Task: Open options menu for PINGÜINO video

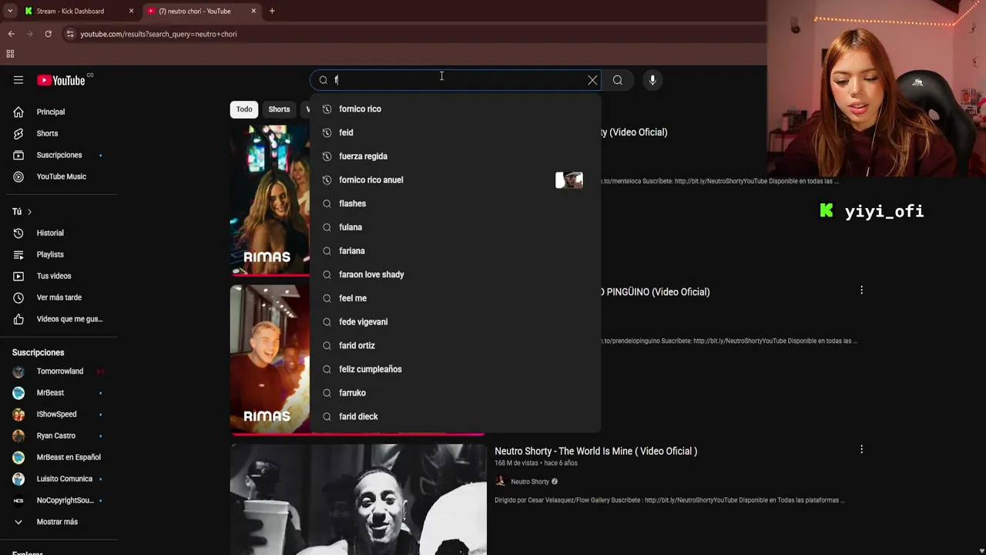Action: pos(861,291)
